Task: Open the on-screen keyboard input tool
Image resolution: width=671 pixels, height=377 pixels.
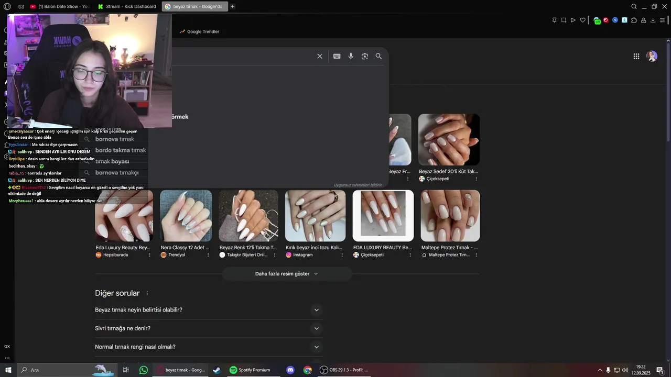Action: tap(337, 56)
